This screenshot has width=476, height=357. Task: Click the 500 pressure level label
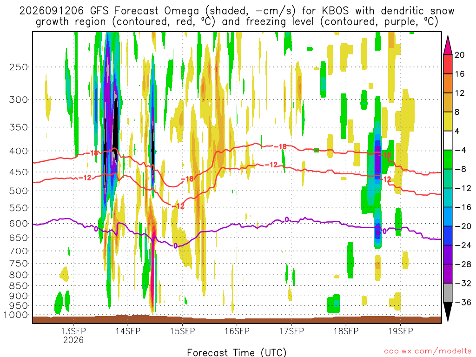[19, 191]
